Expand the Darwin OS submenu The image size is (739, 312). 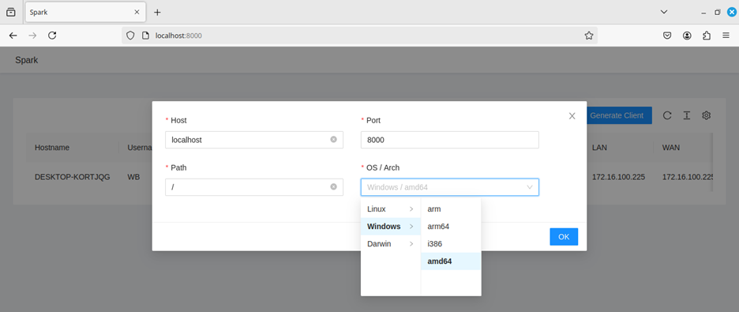pyautogui.click(x=391, y=243)
